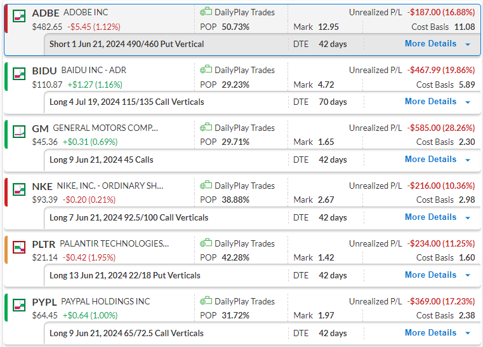
Task: Select the PLTR ticker symbol
Action: click(43, 244)
